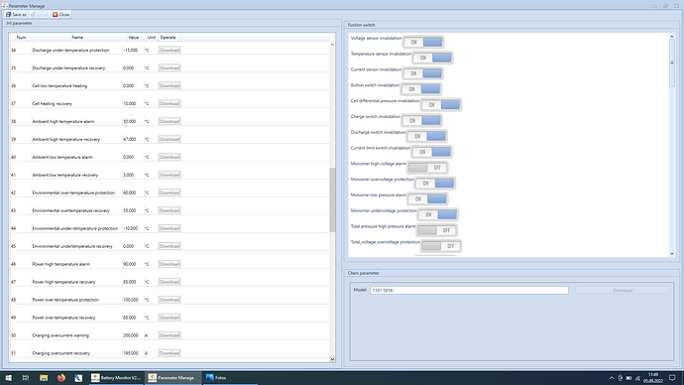Toggle Current limit switch invalidation
Screen dimensions: 684x385
[431, 152]
